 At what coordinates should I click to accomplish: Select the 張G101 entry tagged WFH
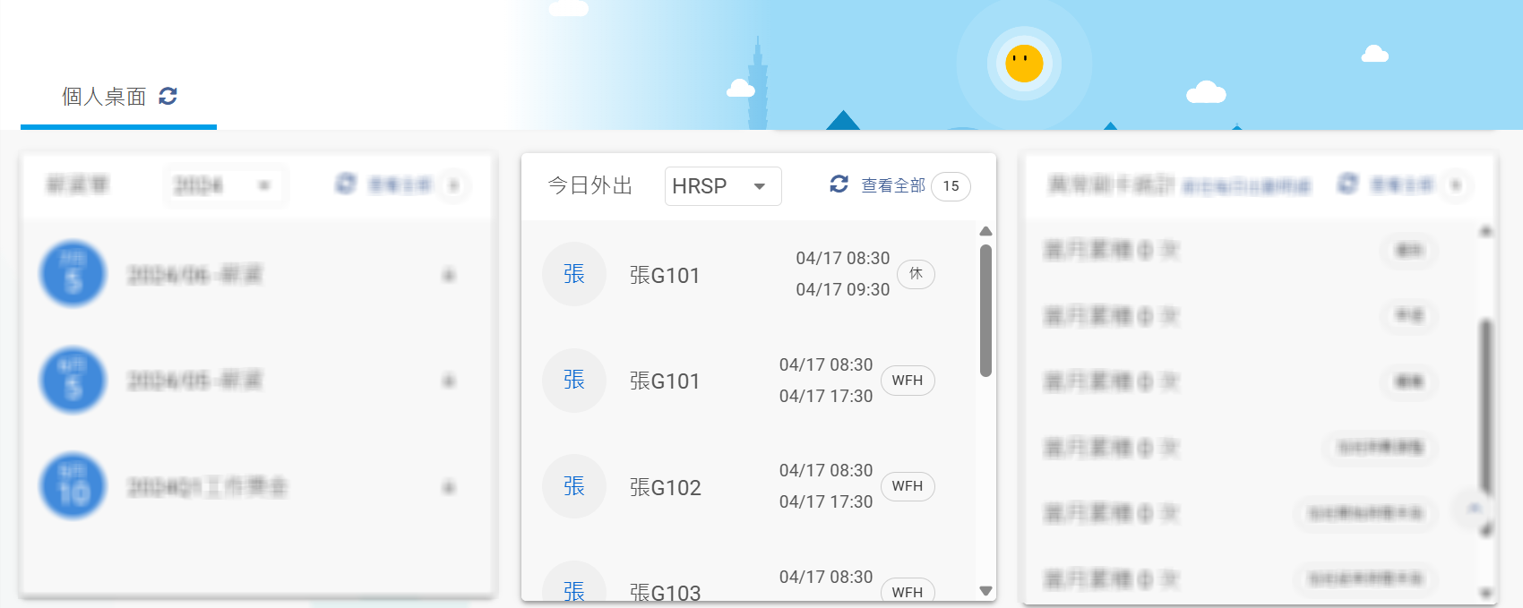click(664, 381)
